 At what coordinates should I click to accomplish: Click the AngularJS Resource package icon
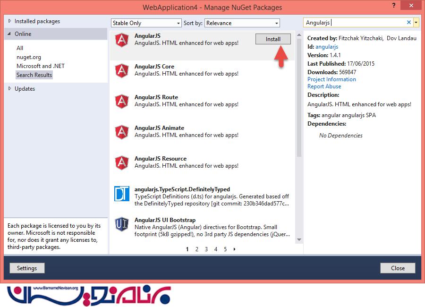tap(122, 163)
